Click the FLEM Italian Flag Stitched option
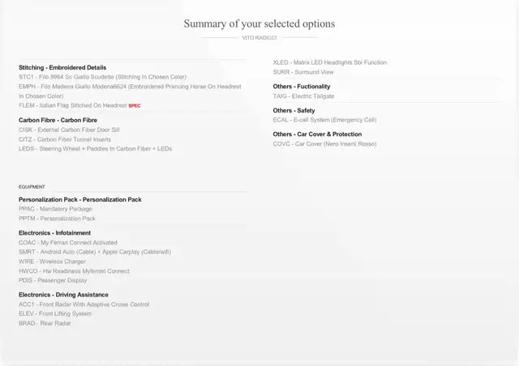This screenshot has height=366, width=519. point(72,105)
